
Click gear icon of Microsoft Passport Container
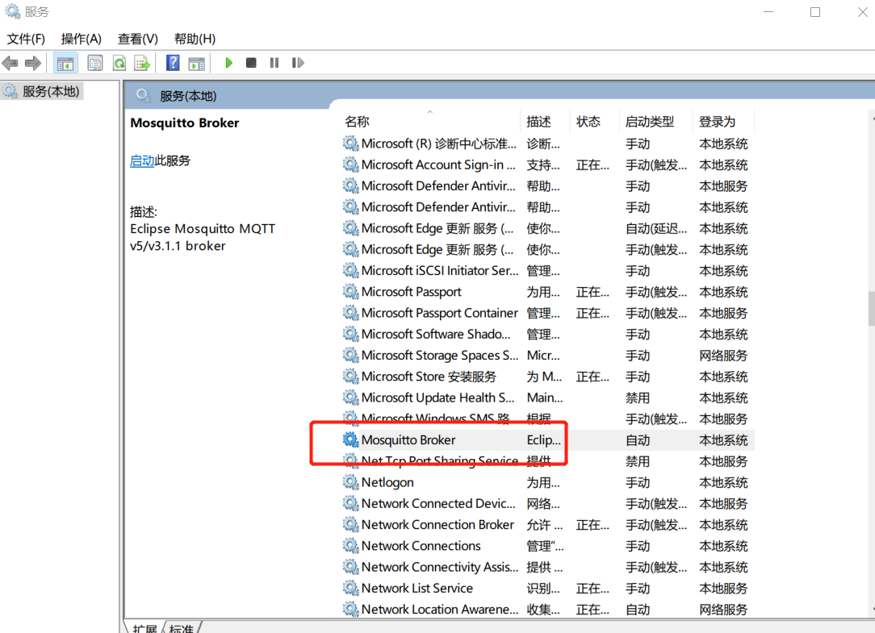(350, 313)
